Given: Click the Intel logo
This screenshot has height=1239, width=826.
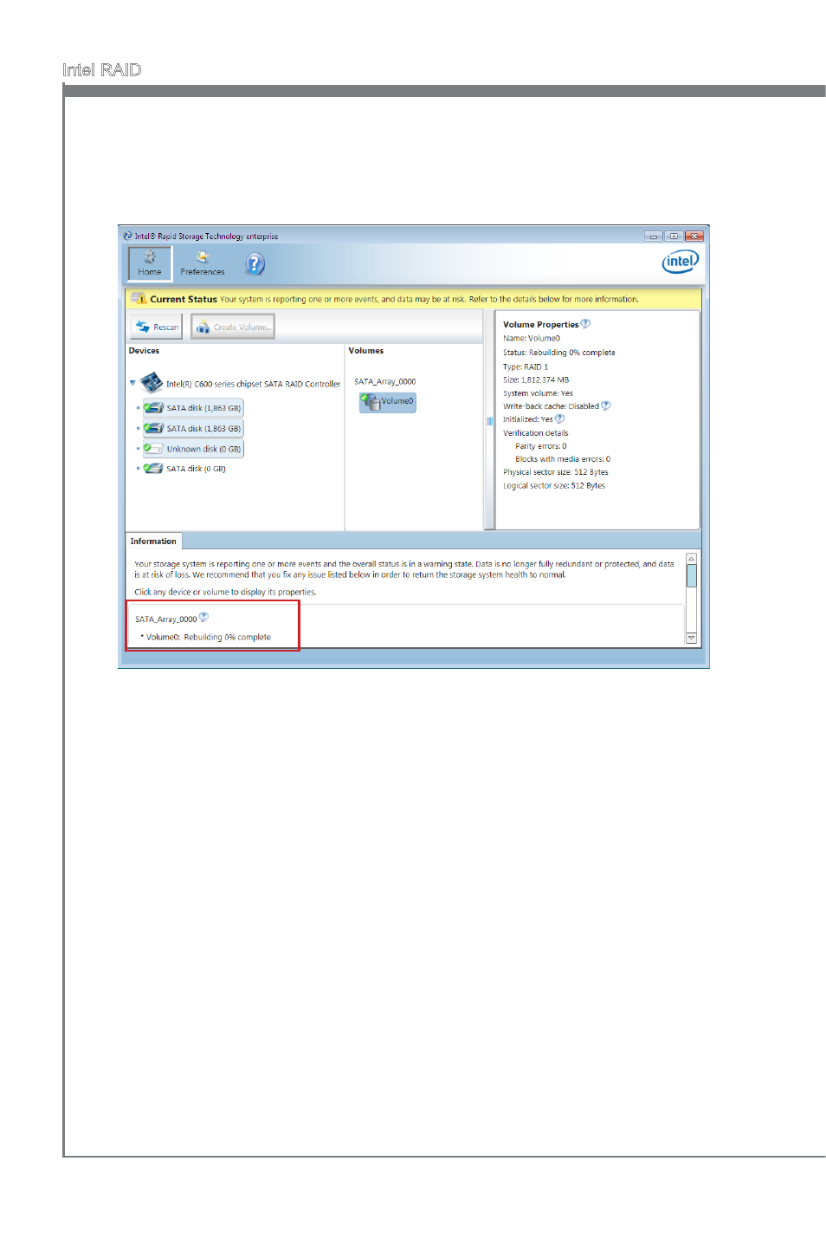Looking at the screenshot, I should pos(681,262).
